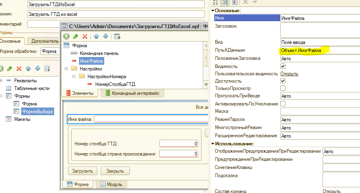Click the Номер столбца ГТД number field
The height and width of the screenshot is (193, 360).
pyautogui.click(x=179, y=144)
